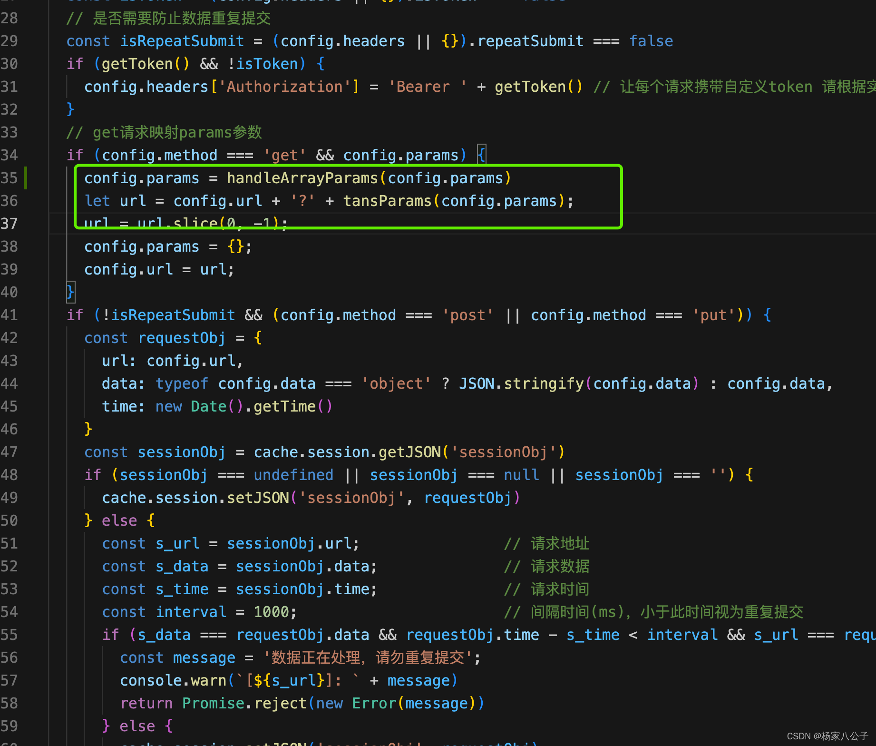Click the comment '// get请求映射params参数'
Viewport: 876px width, 746px height.
(164, 132)
